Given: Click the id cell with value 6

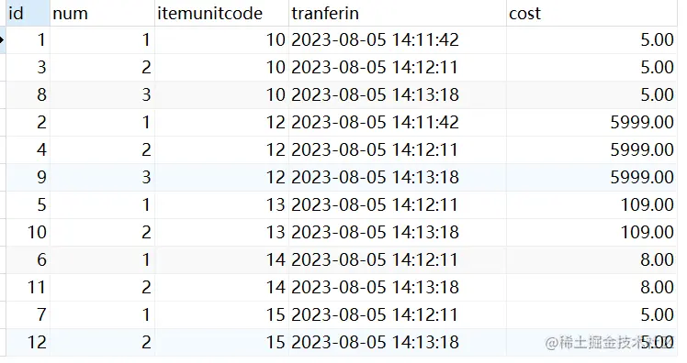Looking at the screenshot, I should (x=28, y=259).
